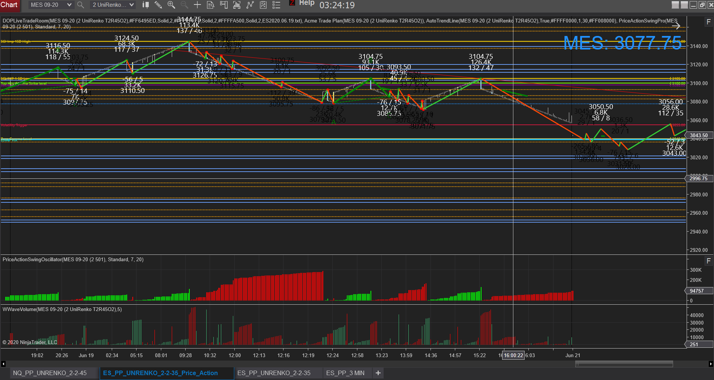Click the first gray window button
714x380 pixels.
click(675, 5)
